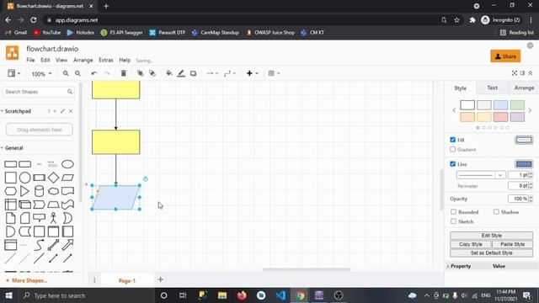This screenshot has width=539, height=303.
Task: Open fill color bucket tool
Action: [168, 73]
